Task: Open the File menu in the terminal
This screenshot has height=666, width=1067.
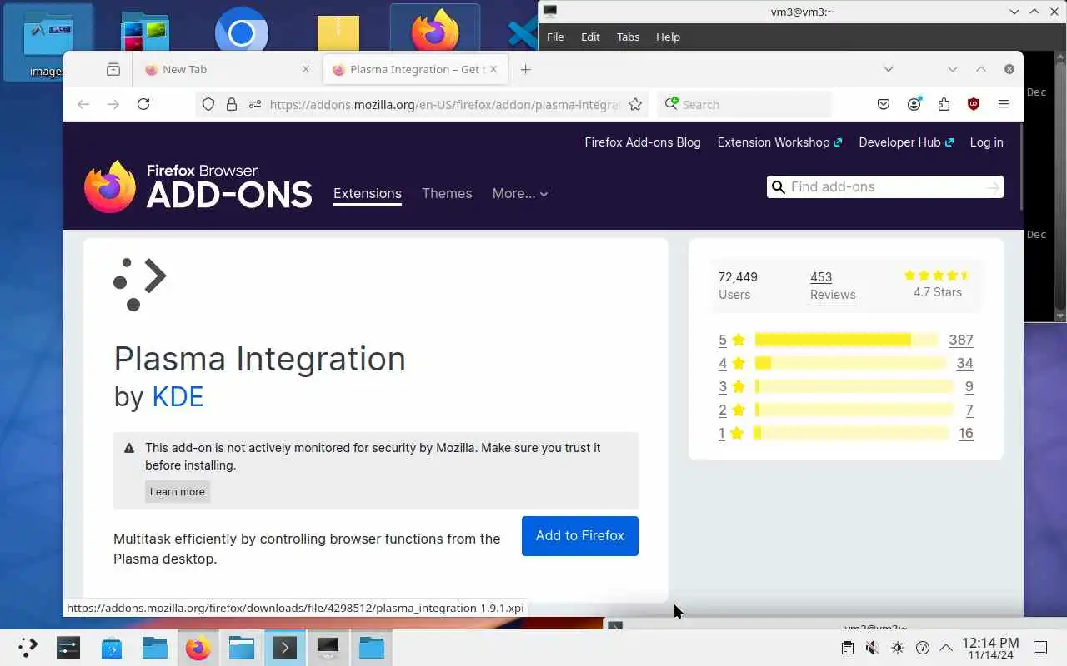Action: [555, 37]
